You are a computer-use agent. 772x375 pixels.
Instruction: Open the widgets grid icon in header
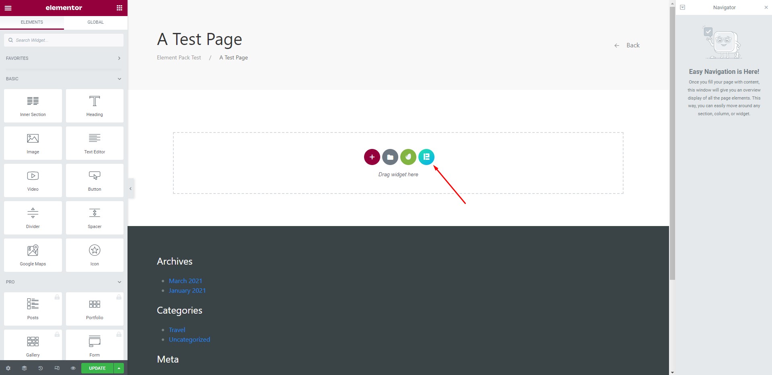119,8
